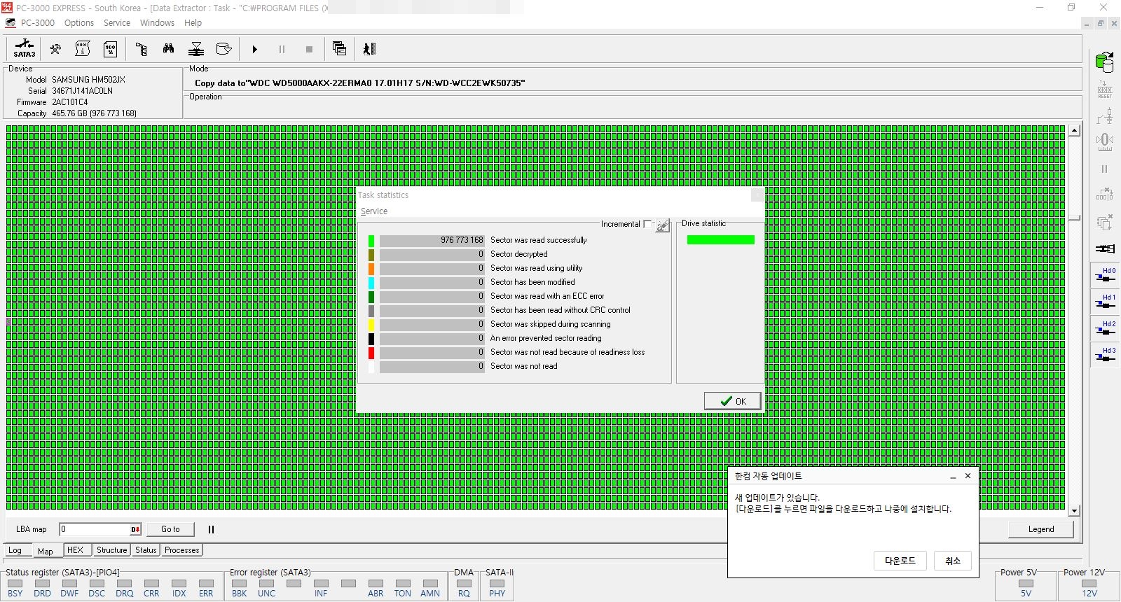Click the map scrollbar up arrow
1121x602 pixels.
[x=1074, y=131]
